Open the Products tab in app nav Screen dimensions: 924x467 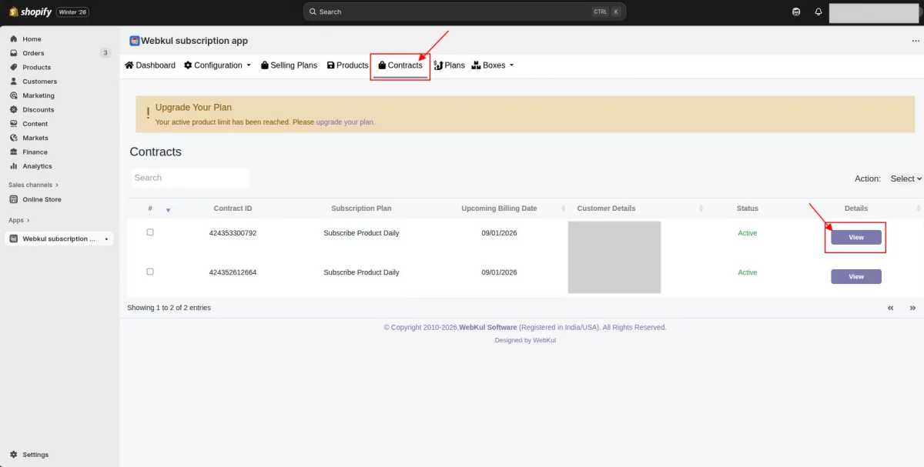point(348,65)
